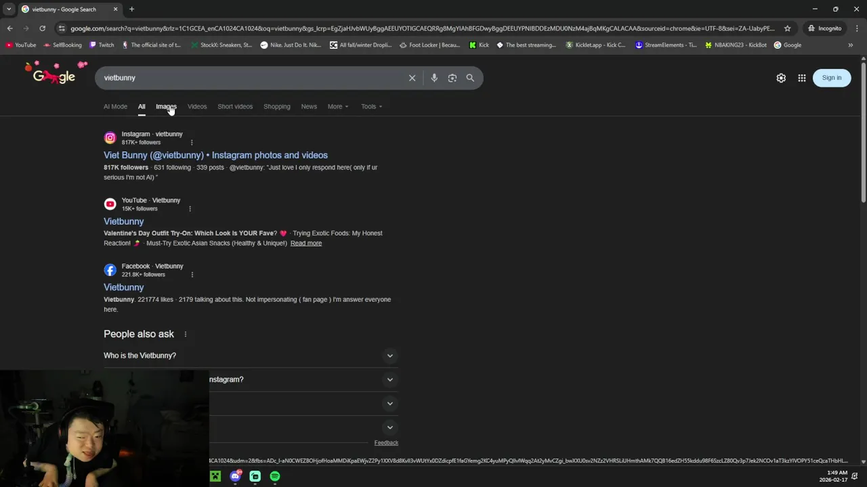This screenshot has height=487, width=867.
Task: Switch to News results tab
Action: pos(309,106)
